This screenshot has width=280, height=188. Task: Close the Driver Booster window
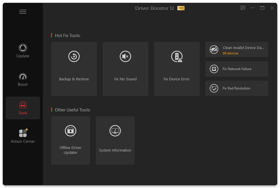(x=272, y=8)
